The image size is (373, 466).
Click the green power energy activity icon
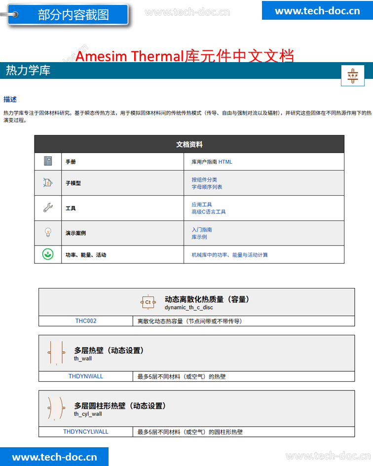pos(48,254)
